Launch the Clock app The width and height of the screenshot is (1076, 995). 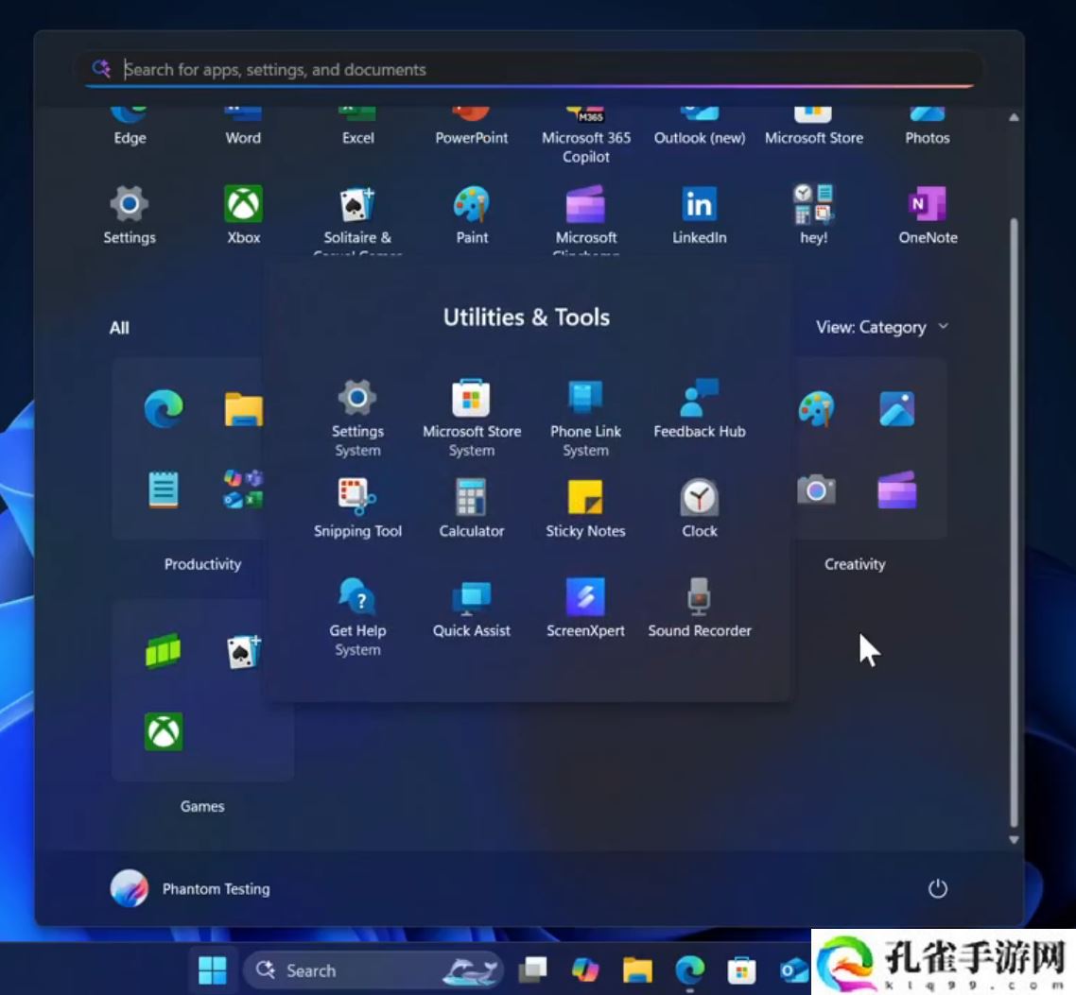point(700,508)
